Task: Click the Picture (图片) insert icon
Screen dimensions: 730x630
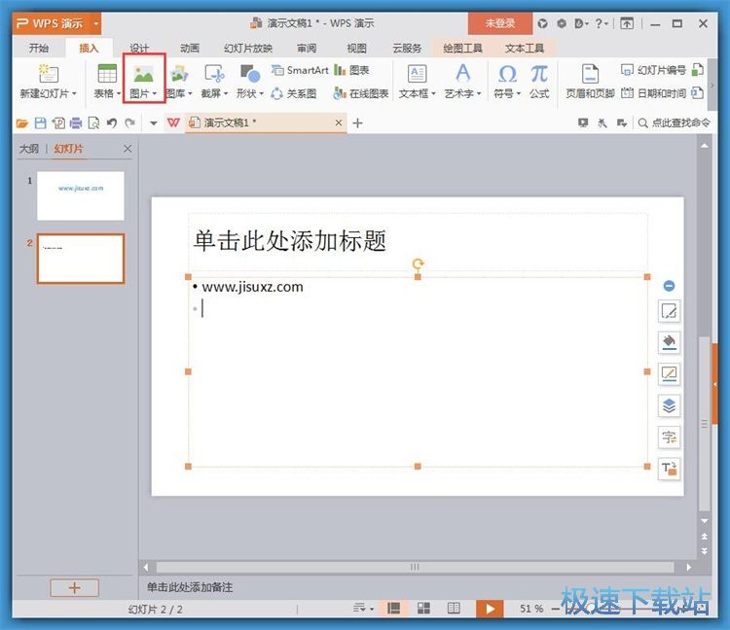Action: [143, 75]
